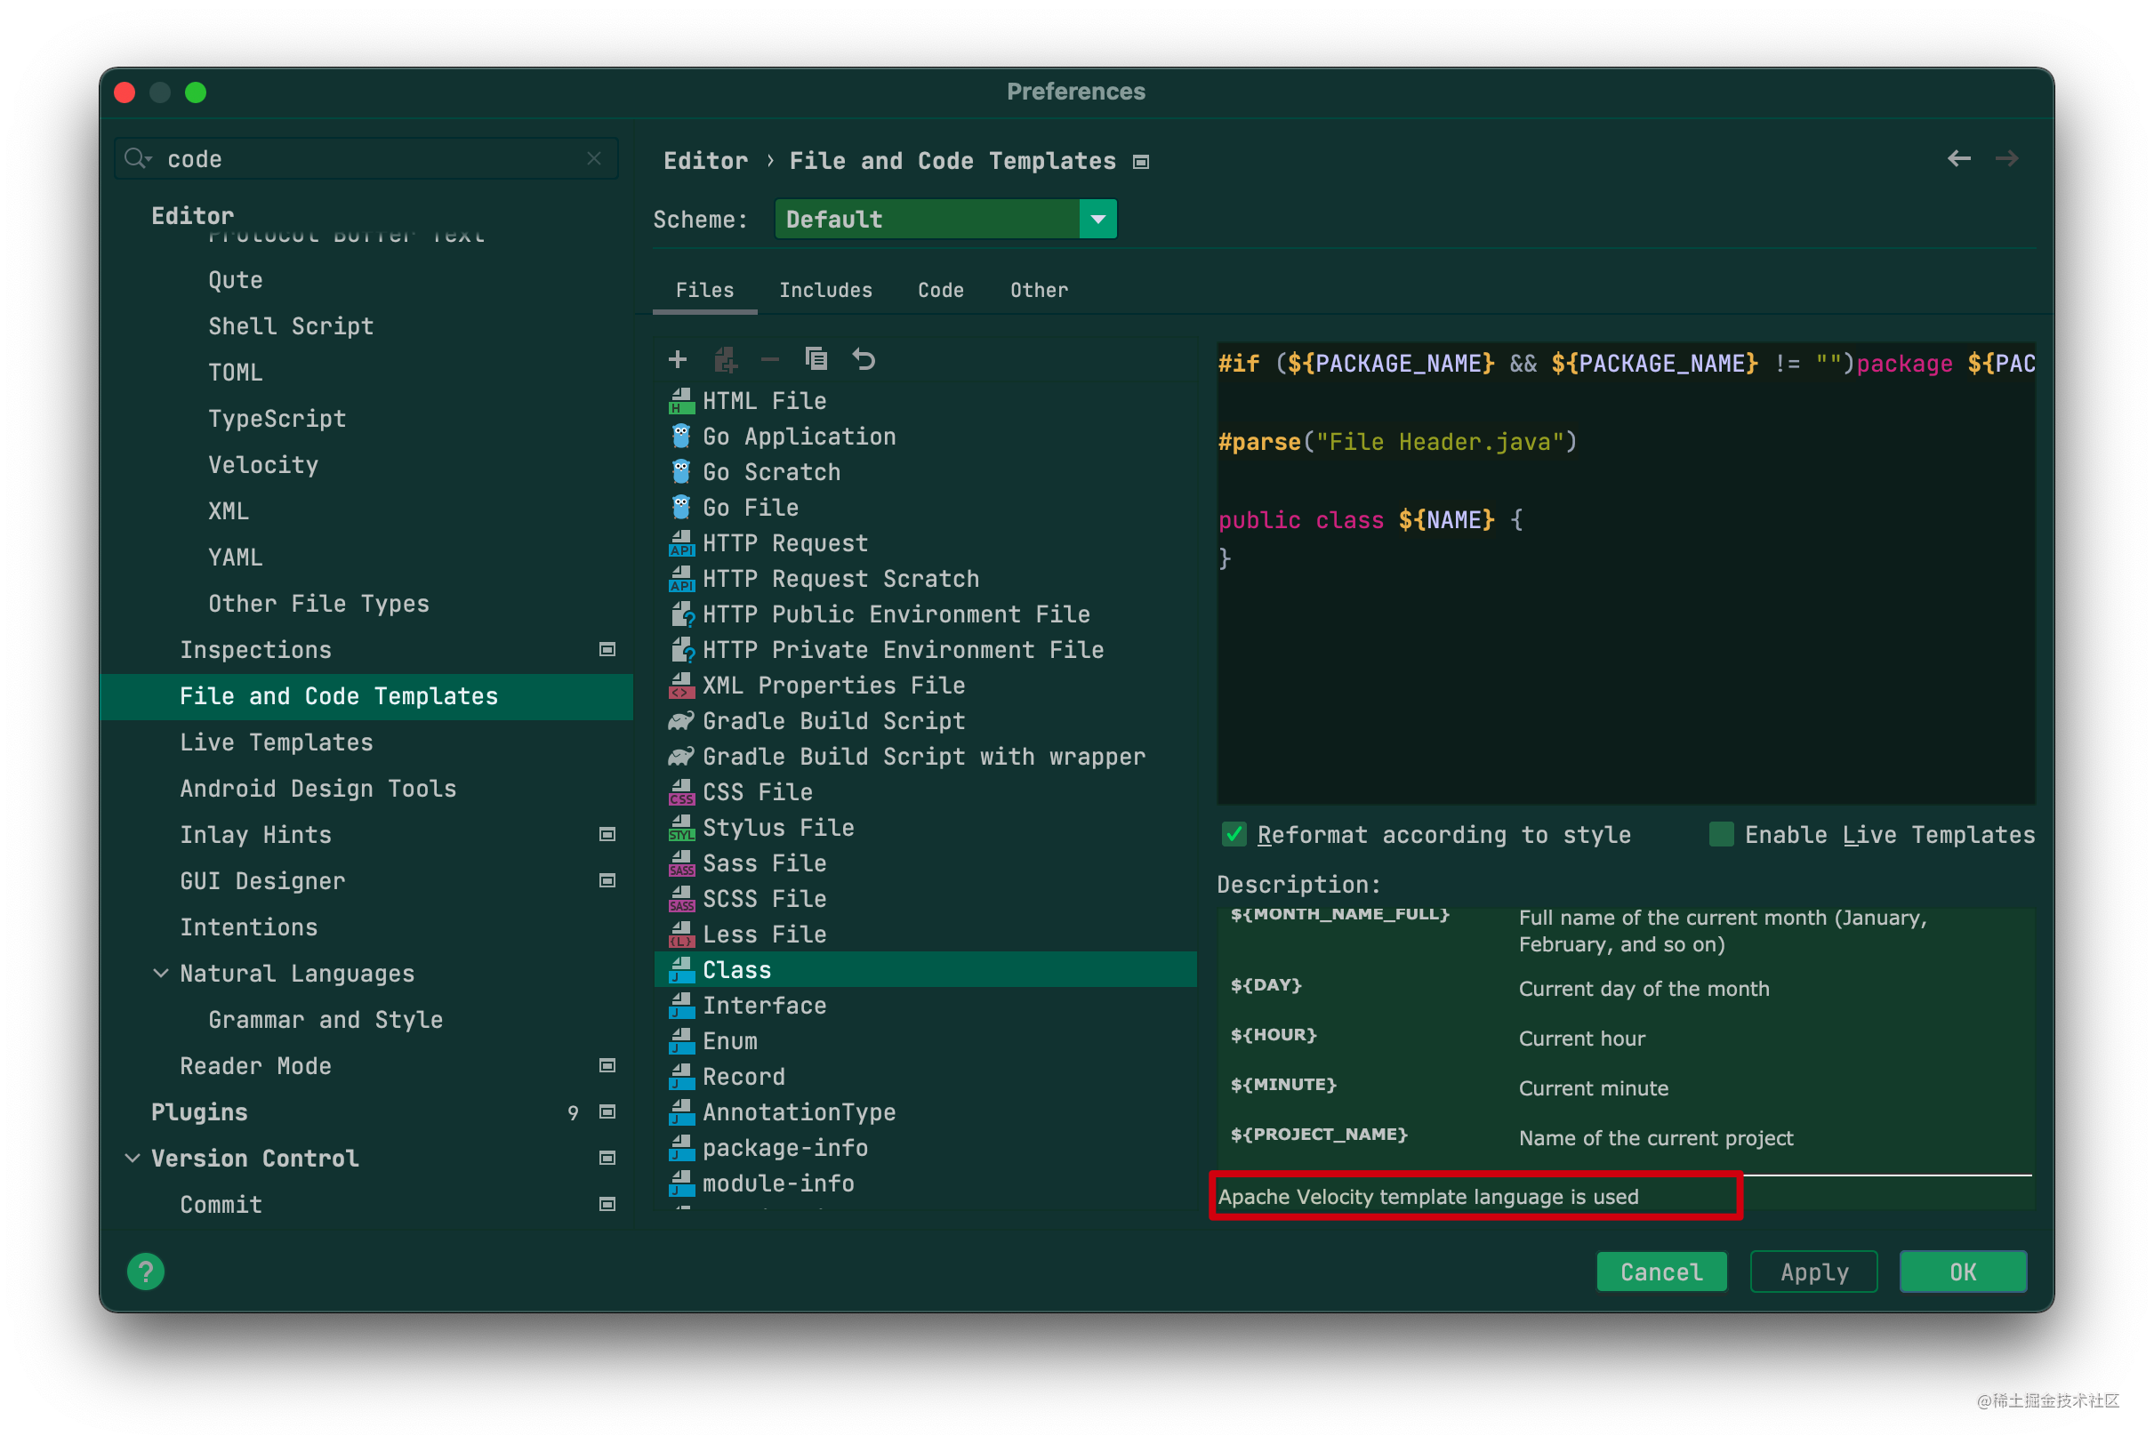Viewport: 2154px width, 1444px height.
Task: Clear the search field with the X icon
Action: 594,158
